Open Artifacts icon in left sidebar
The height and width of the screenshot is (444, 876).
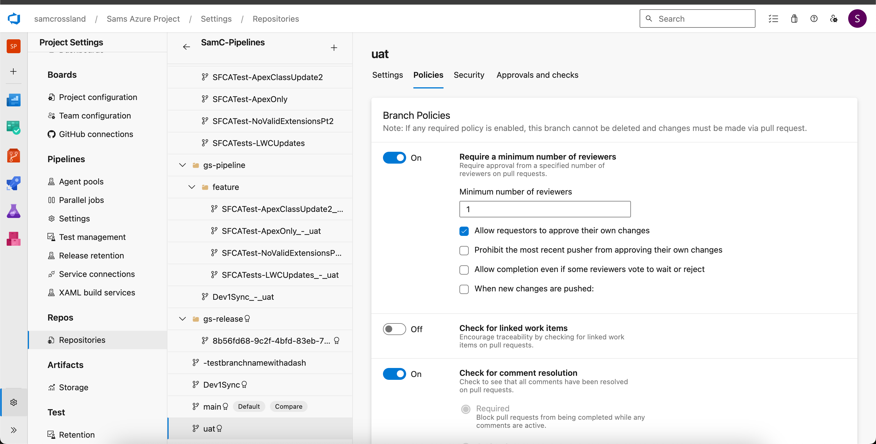pyautogui.click(x=13, y=239)
